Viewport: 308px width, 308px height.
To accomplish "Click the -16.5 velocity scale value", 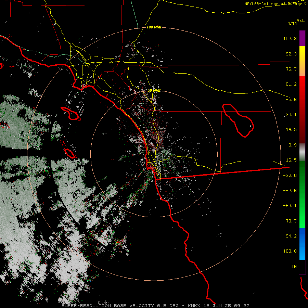I will click(x=290, y=160).
